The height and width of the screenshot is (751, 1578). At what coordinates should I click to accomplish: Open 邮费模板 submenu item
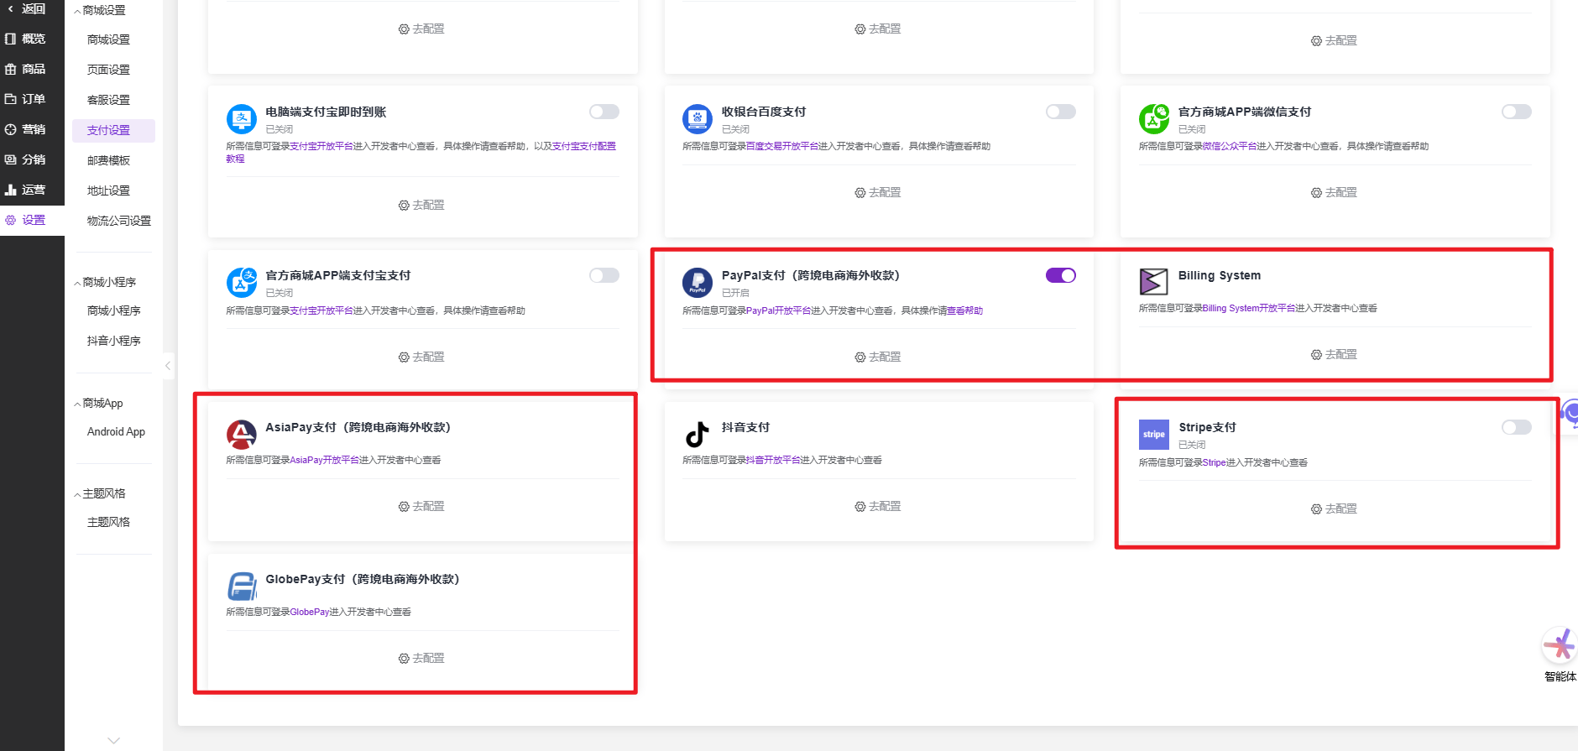click(x=108, y=160)
